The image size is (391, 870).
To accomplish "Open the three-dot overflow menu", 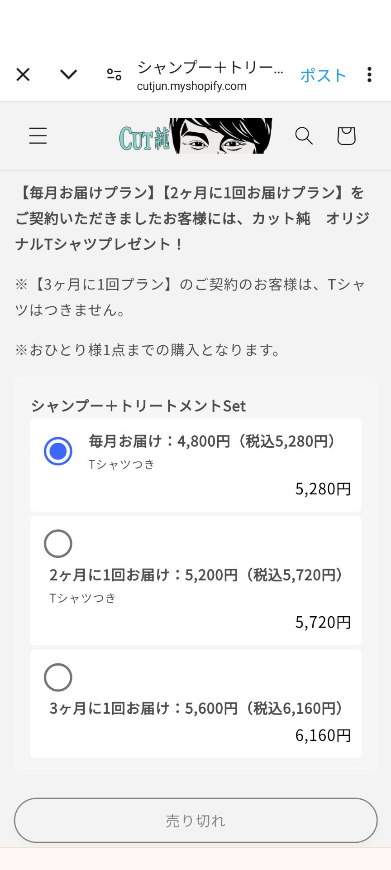I will [369, 74].
